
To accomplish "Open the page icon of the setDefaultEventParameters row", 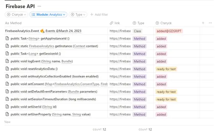I will [x=7, y=91].
